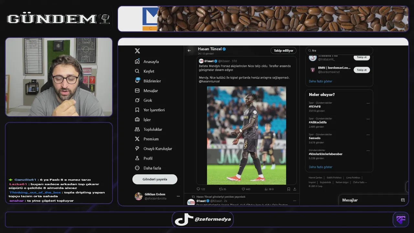Follow the trabzonfc_ account
The height and width of the screenshot is (233, 414).
(x=362, y=57)
